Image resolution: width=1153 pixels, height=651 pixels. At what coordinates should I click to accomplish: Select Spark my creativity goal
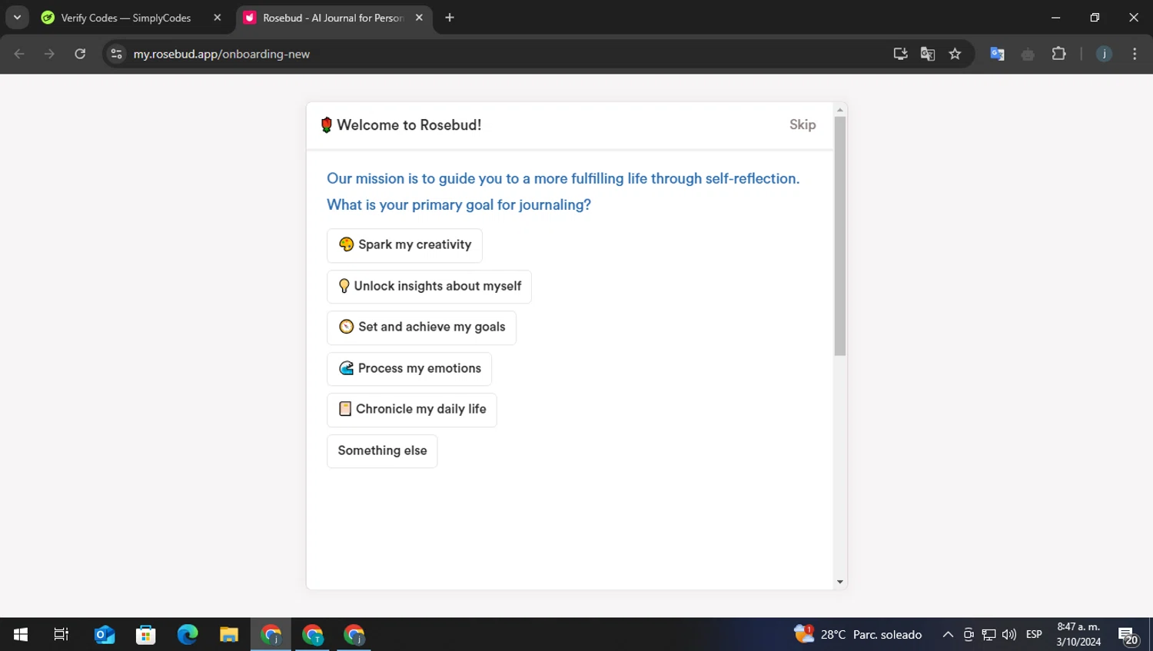coord(404,245)
